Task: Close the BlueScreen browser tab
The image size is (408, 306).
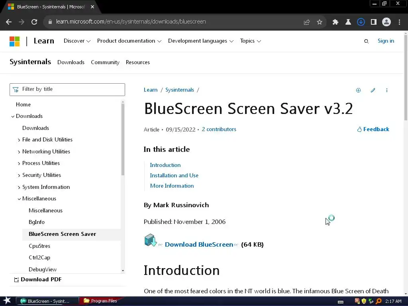Action: pyautogui.click(x=92, y=7)
